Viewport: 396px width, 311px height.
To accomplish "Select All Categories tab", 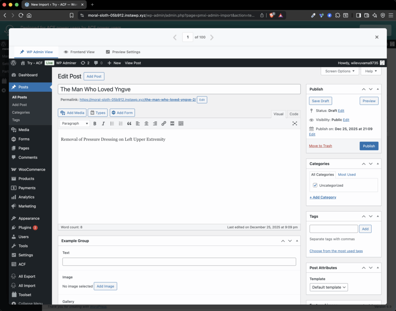I will click(323, 174).
